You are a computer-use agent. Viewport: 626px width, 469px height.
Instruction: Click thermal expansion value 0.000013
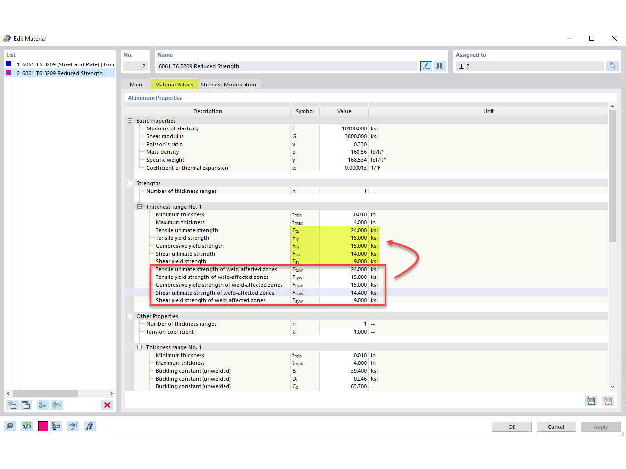[x=344, y=168]
